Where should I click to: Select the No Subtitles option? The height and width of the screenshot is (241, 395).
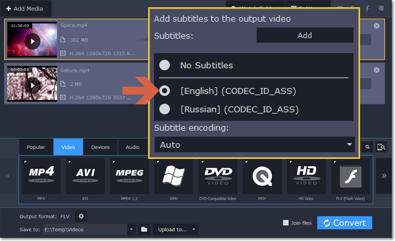pos(165,65)
